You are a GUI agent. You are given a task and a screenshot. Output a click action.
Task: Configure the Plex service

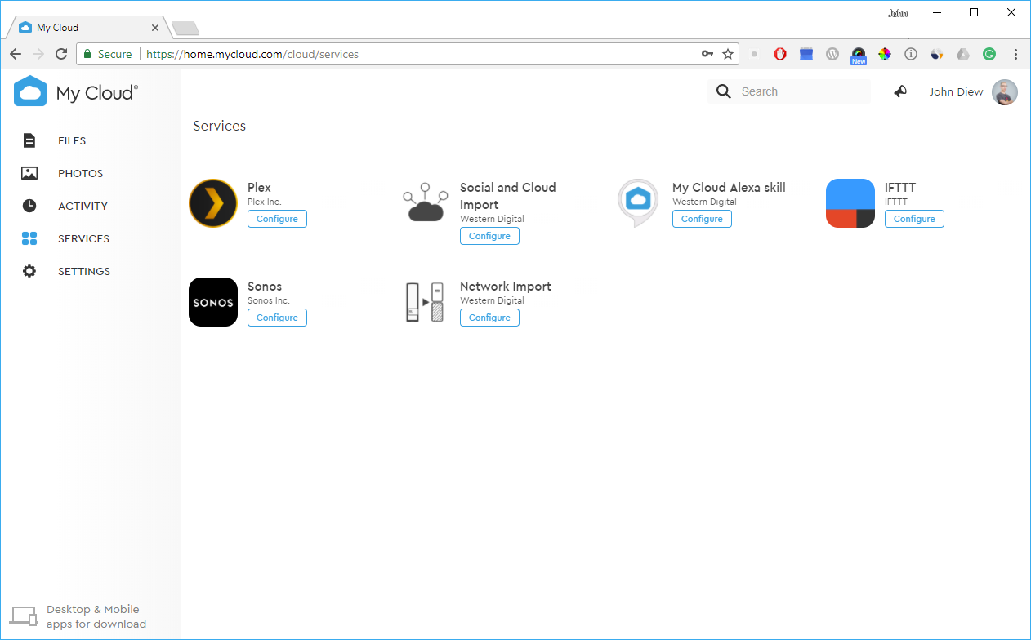pos(277,219)
